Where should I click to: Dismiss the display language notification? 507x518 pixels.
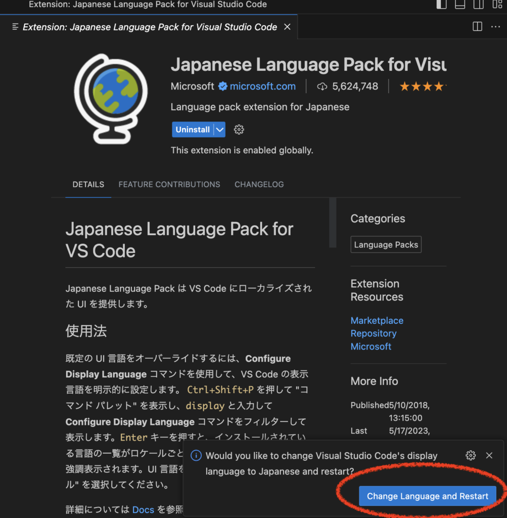489,455
